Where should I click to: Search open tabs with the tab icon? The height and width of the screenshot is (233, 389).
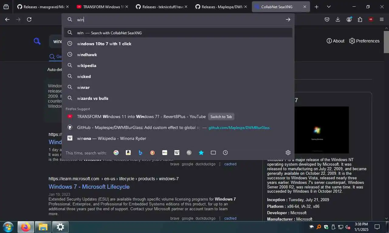[x=213, y=153]
